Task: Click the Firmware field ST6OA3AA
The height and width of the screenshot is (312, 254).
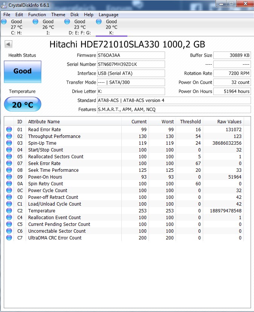Action: click(131, 55)
